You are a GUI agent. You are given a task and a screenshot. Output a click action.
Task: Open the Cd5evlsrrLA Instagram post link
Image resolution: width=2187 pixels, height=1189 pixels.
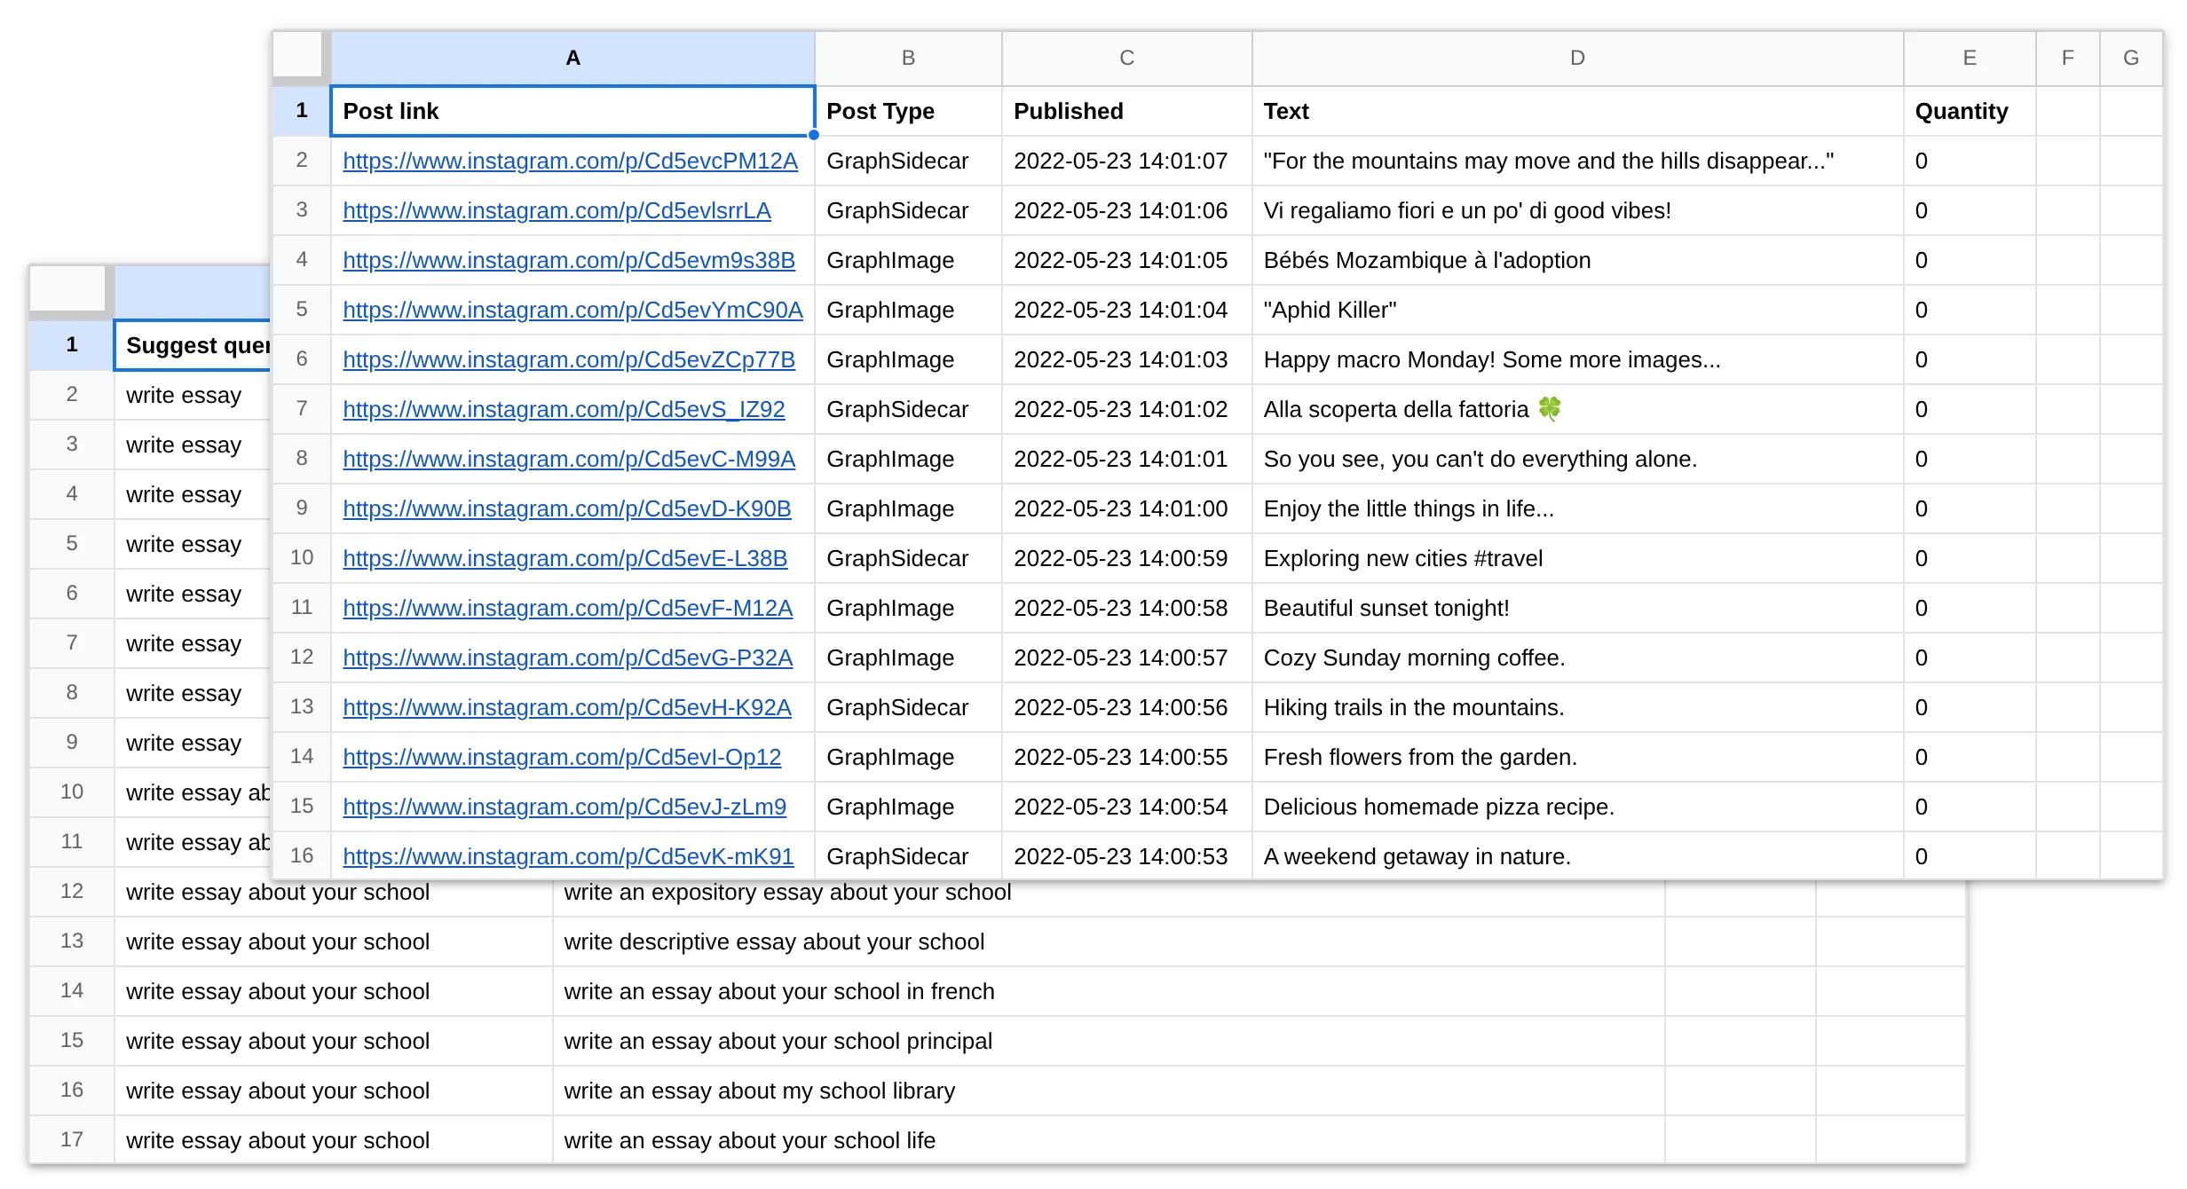tap(557, 210)
